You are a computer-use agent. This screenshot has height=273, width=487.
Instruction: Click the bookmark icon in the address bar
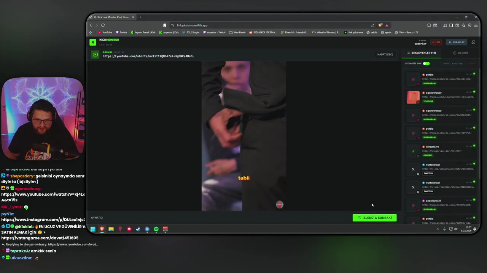[164, 25]
